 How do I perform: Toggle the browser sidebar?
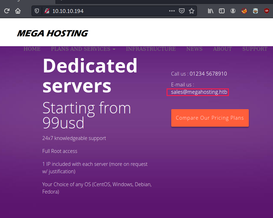point(222,11)
